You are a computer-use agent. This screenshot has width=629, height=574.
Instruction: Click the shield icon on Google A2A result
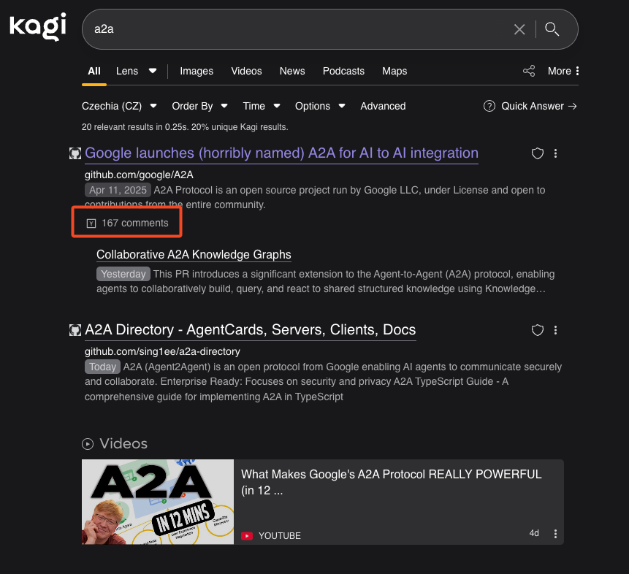tap(538, 153)
